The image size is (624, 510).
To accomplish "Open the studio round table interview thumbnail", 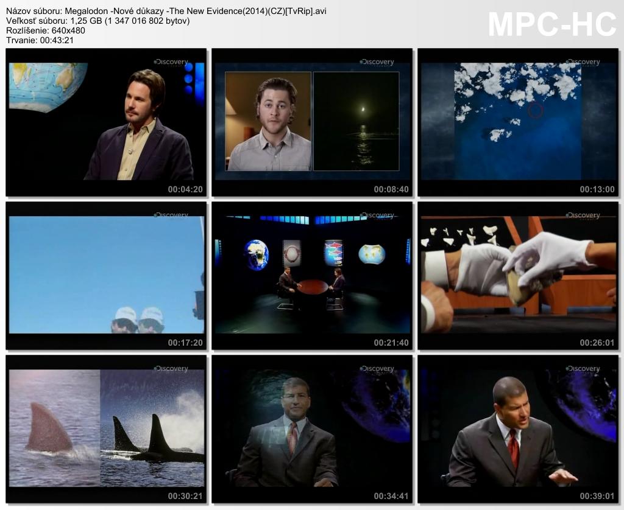I will tap(312, 275).
